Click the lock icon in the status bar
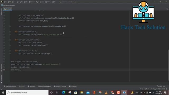 click(167, 89)
